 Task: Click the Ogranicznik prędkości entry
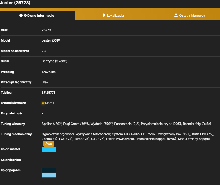(58, 134)
